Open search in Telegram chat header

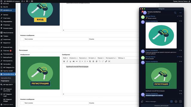point(175,12)
